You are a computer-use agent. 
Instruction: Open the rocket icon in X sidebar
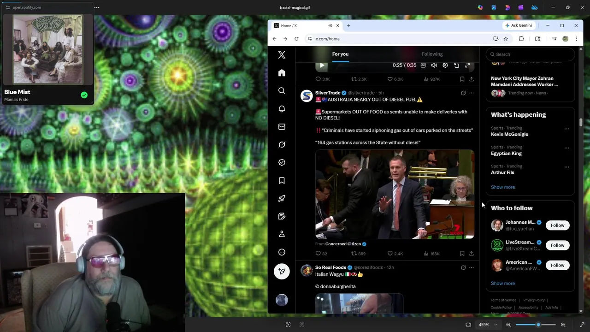282,198
